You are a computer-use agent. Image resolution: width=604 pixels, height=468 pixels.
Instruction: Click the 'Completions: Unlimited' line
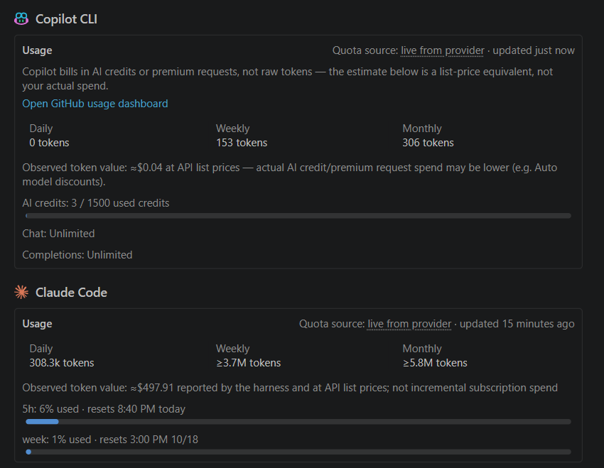tap(77, 255)
